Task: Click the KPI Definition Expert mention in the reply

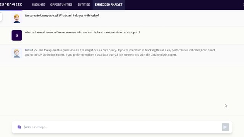Action: (x=51, y=55)
